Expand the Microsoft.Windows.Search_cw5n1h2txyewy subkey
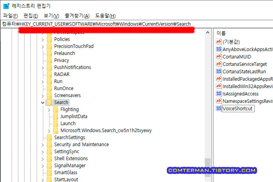 click(49, 131)
